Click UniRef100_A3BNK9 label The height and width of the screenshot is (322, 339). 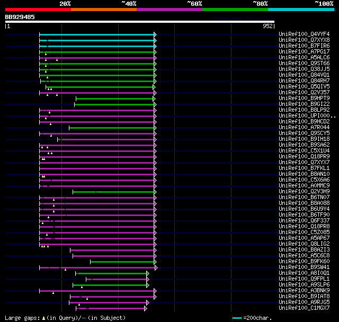(x=304, y=291)
